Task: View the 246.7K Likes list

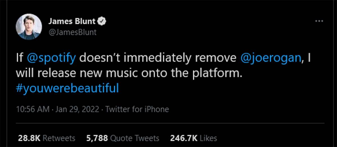Action: pyautogui.click(x=193, y=138)
